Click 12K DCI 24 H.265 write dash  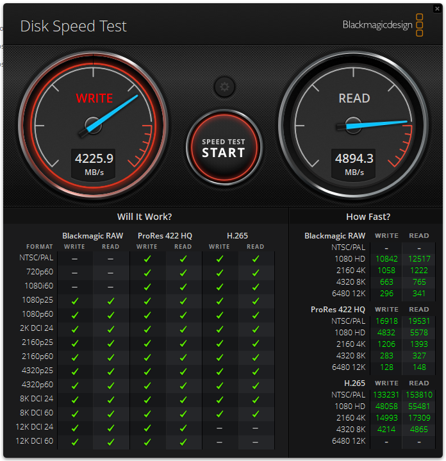219,428
